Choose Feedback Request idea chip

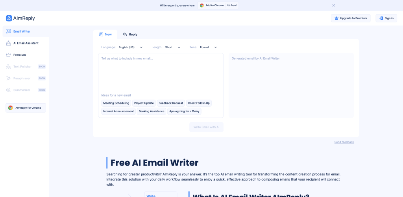[x=171, y=103]
